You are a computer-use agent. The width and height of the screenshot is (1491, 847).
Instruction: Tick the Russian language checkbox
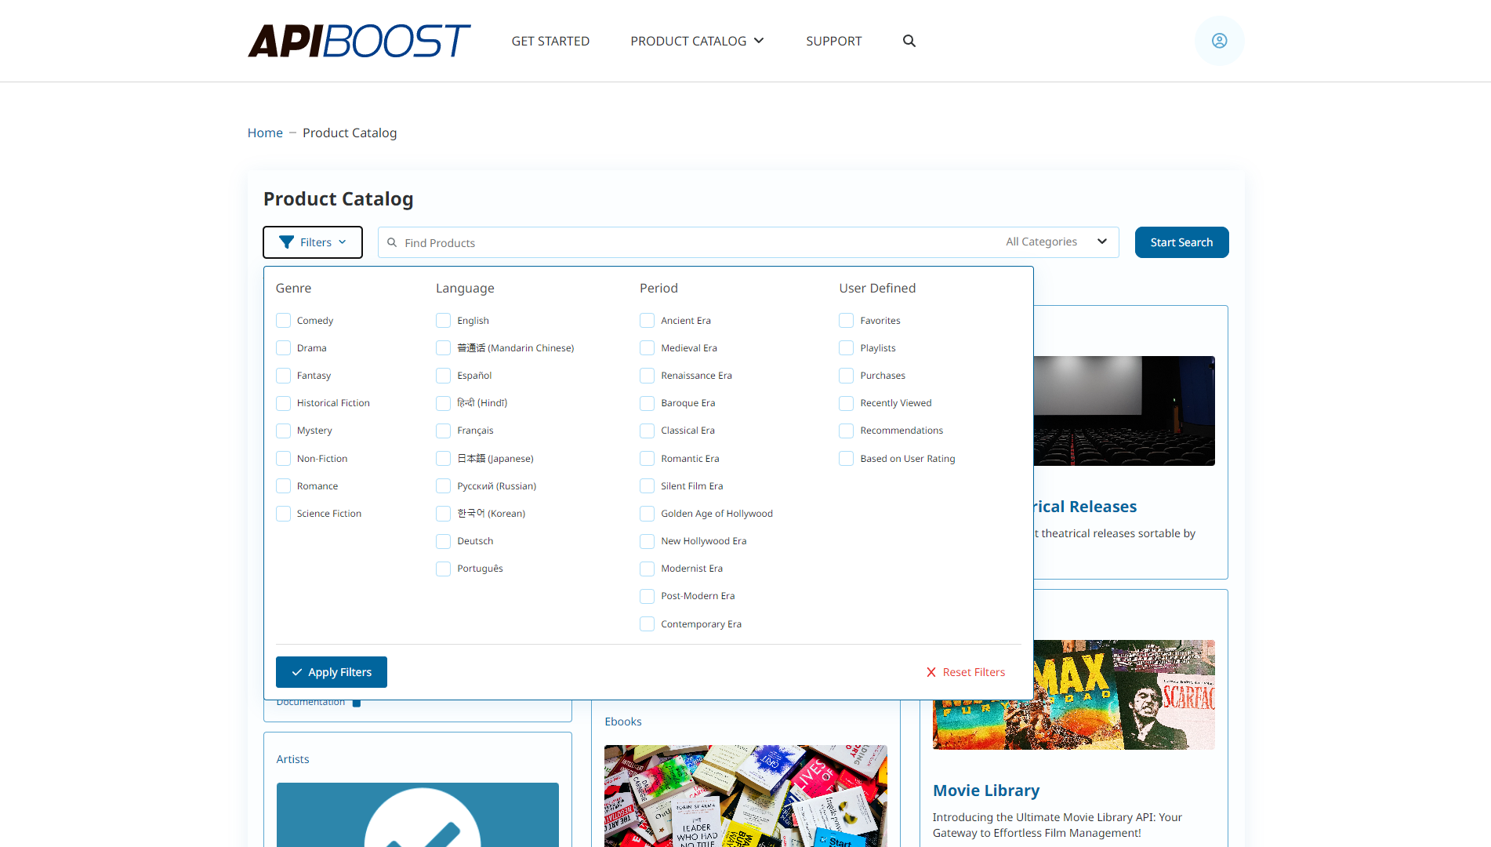443,486
